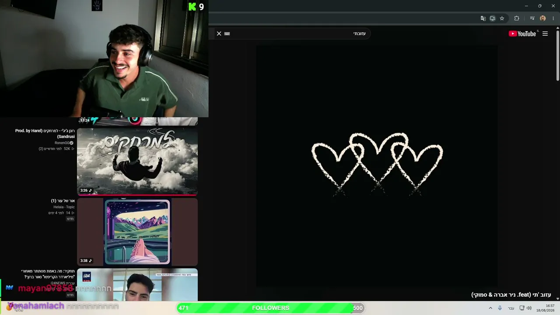The image size is (560, 315).
Task: Minimize the Chrome window
Action: click(x=526, y=6)
